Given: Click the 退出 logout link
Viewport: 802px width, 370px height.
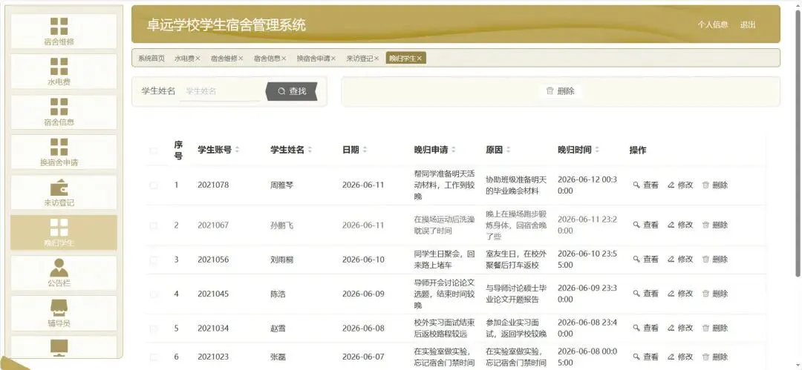Looking at the screenshot, I should point(748,24).
